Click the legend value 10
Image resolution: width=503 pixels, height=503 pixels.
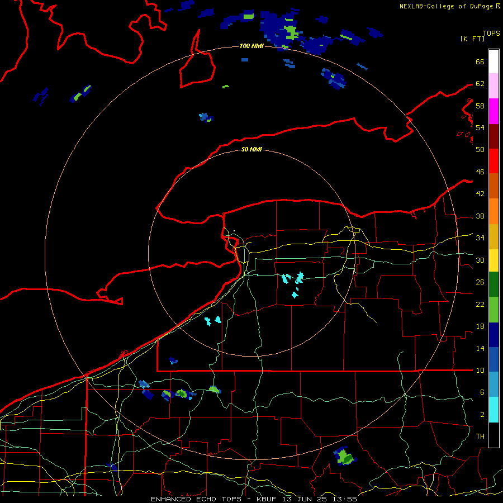tap(480, 370)
